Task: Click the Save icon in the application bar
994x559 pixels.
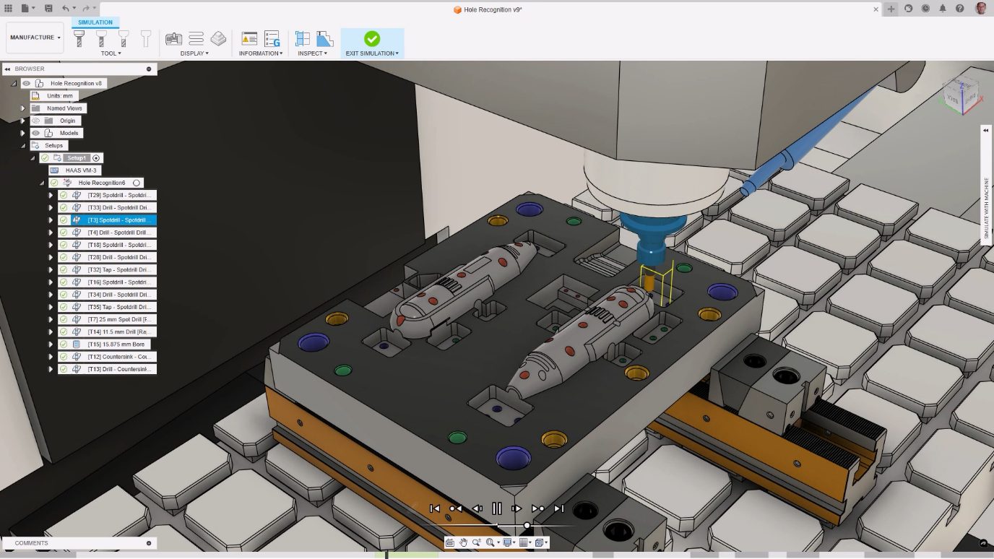Action: click(47, 9)
